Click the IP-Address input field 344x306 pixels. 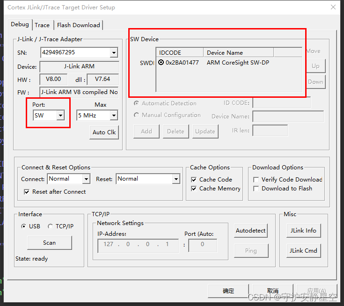point(138,246)
